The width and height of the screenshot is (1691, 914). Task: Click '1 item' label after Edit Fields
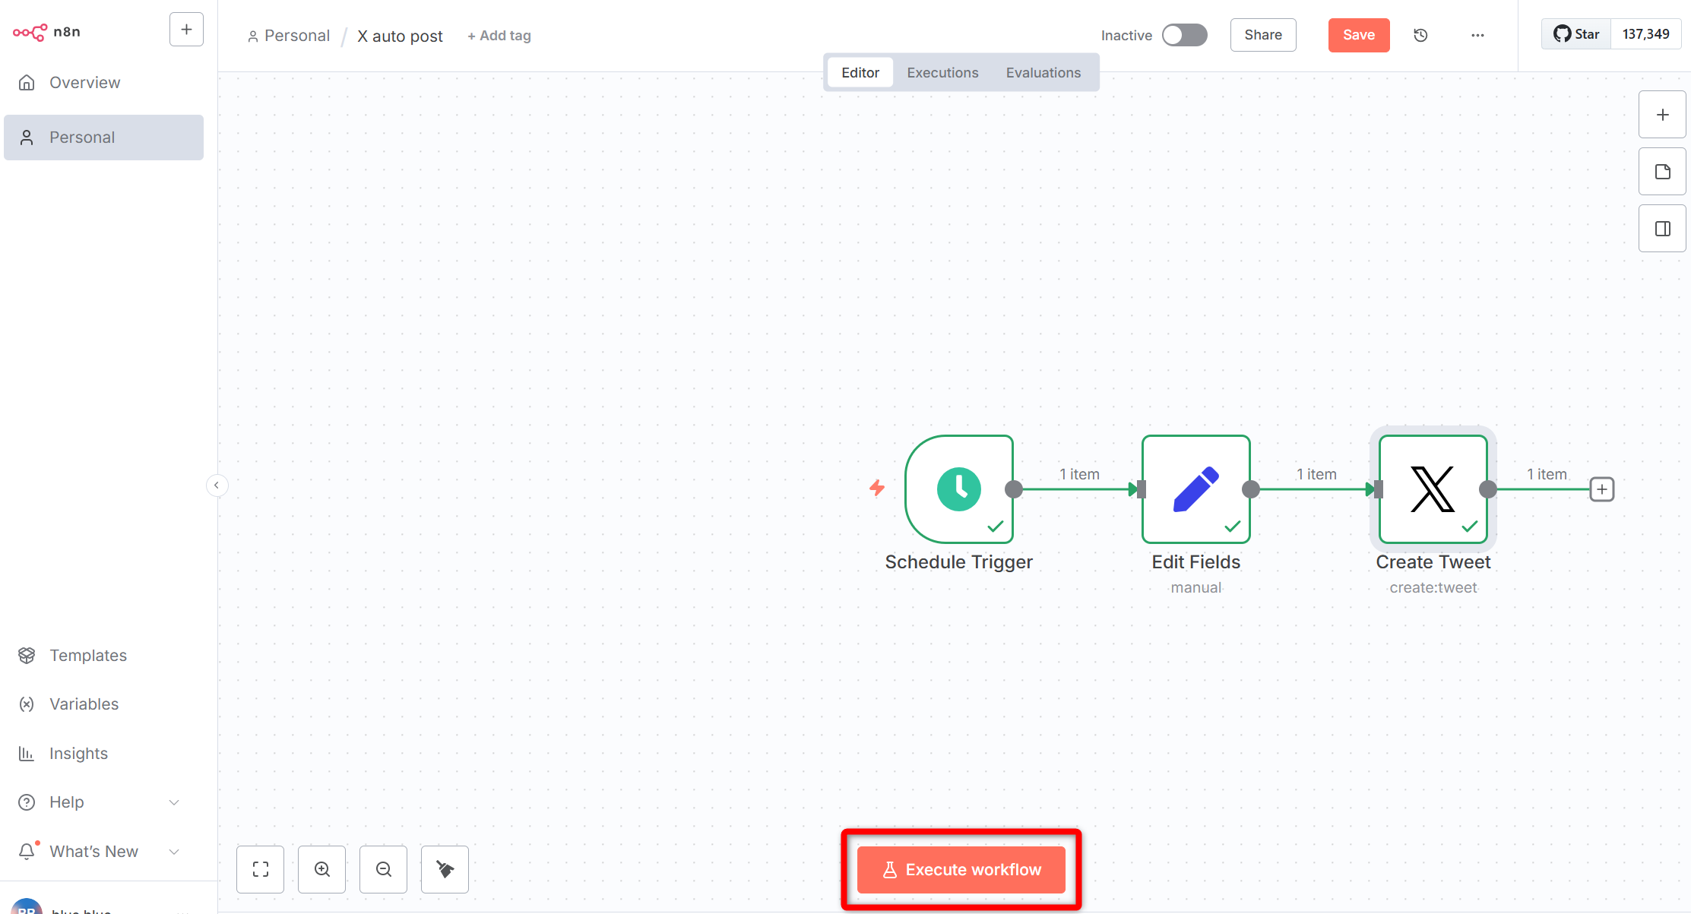pos(1316,474)
